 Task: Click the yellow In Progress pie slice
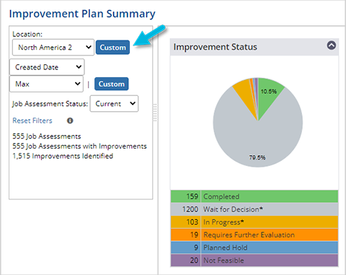point(246,95)
